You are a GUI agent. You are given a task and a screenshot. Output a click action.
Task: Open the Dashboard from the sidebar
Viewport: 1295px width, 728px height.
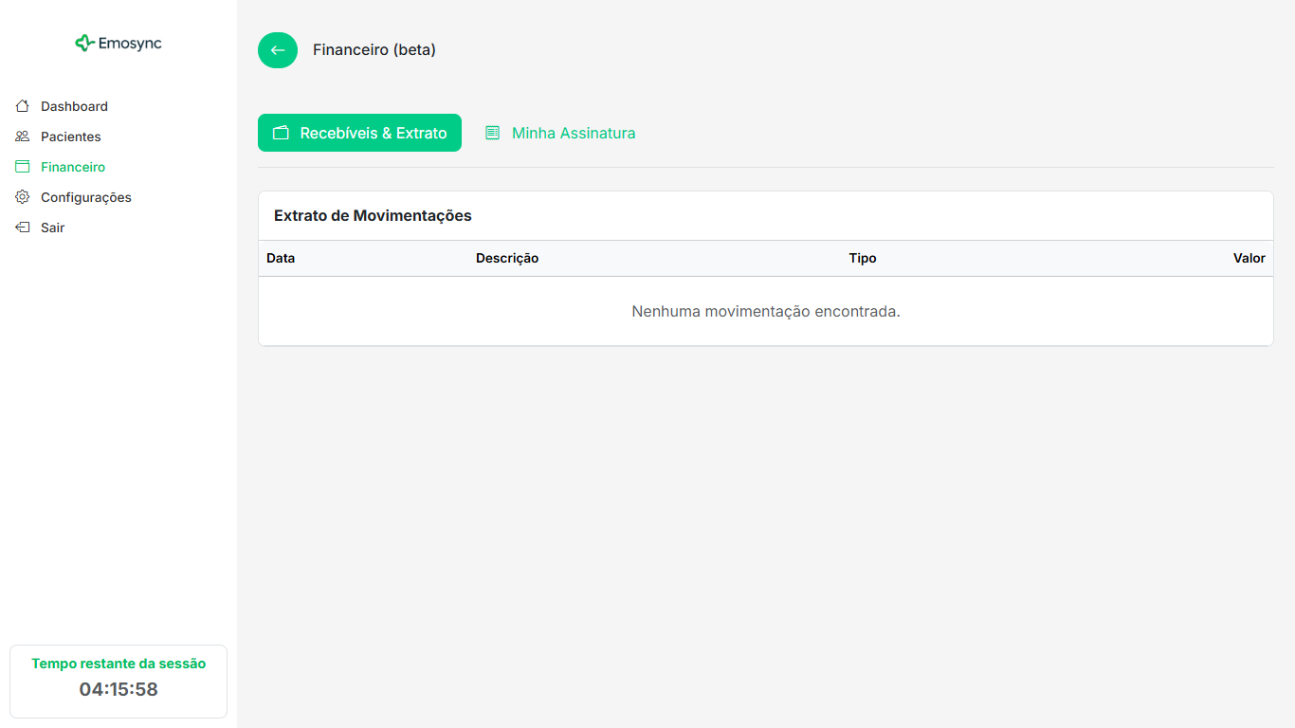(x=74, y=105)
